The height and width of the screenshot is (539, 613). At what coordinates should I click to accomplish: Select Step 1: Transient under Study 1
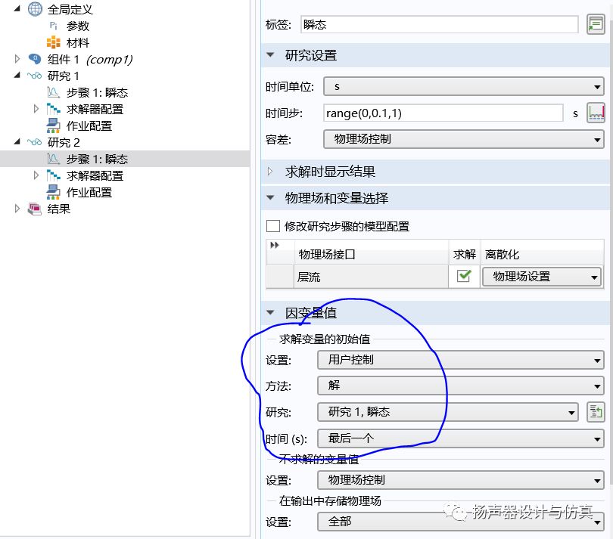point(96,92)
